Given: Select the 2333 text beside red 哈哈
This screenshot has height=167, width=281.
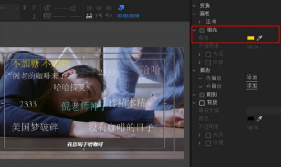Looking at the screenshot, I should pyautogui.click(x=107, y=73).
